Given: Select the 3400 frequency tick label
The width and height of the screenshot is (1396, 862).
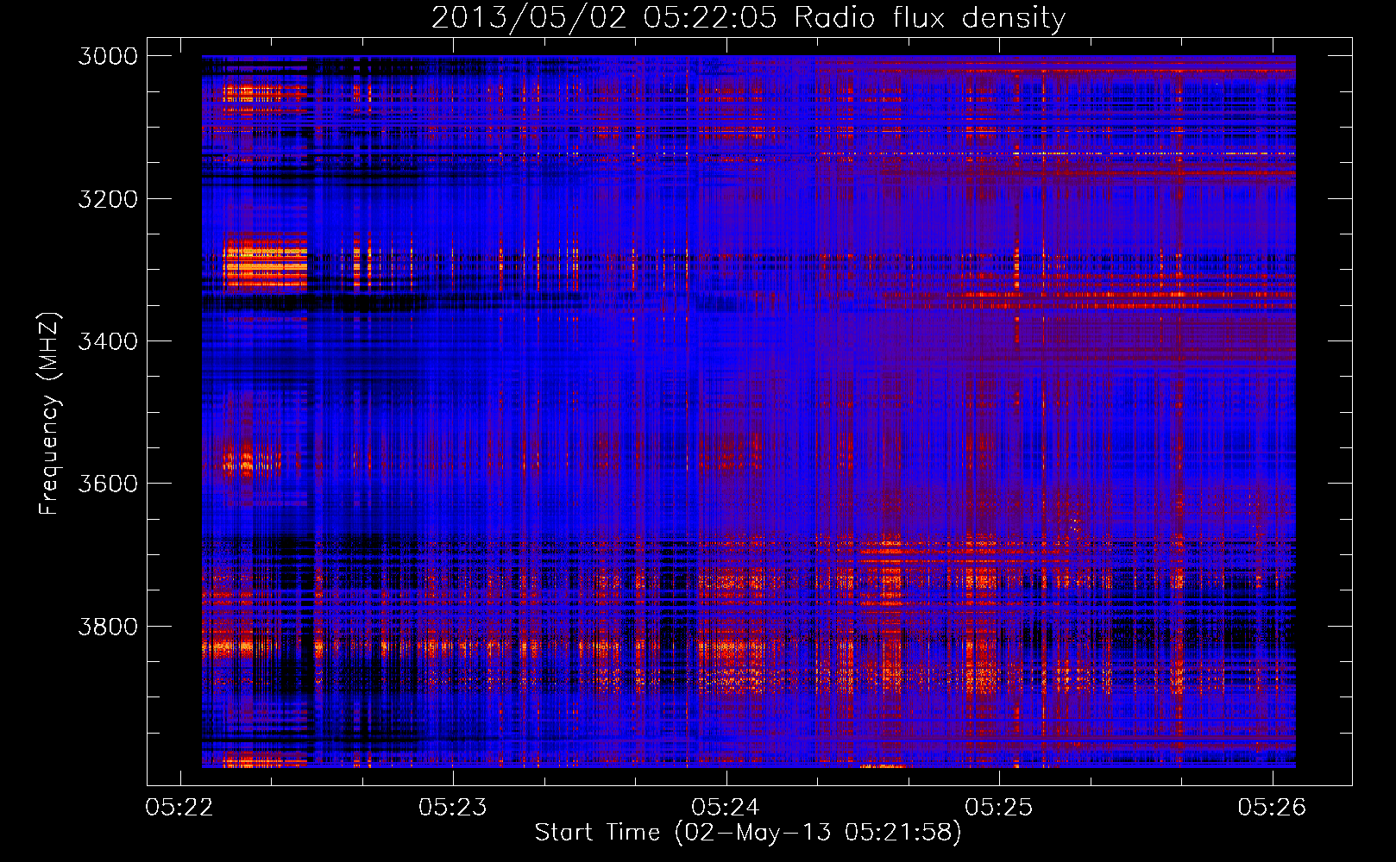Looking at the screenshot, I should (x=108, y=341).
